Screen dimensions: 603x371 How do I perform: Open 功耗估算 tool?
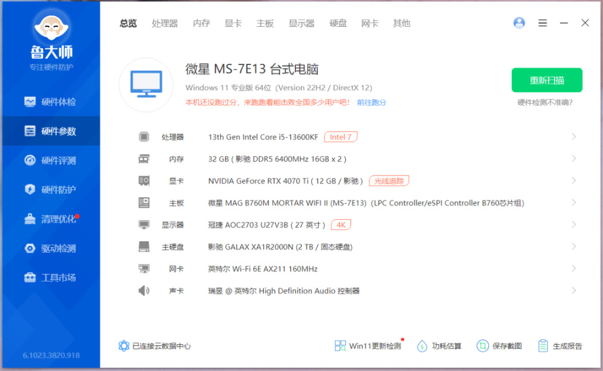point(439,346)
